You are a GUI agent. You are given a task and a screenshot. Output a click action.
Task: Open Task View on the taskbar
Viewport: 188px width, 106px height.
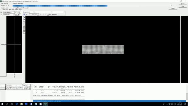[x=12, y=104]
